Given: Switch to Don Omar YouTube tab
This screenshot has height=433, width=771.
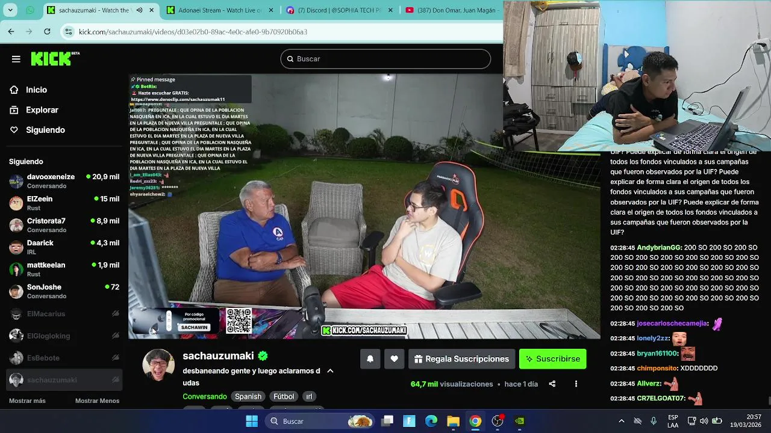Looking at the screenshot, I should coord(452,10).
